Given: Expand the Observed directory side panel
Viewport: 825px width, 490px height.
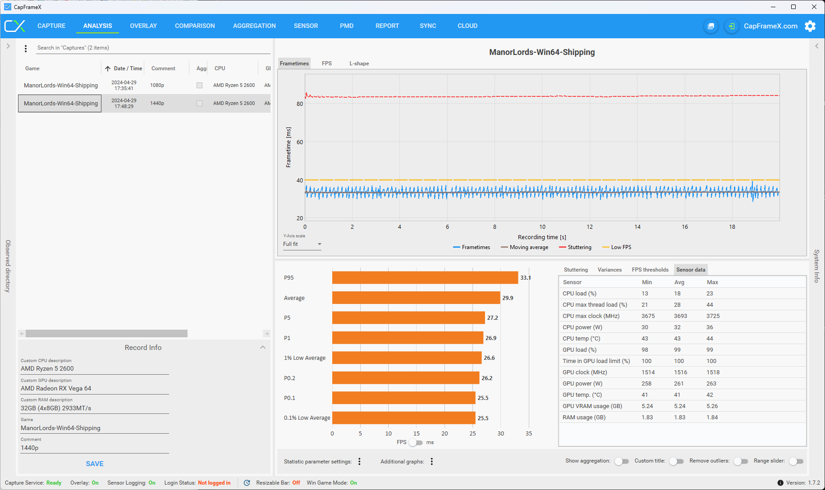Looking at the screenshot, I should coord(8,46).
